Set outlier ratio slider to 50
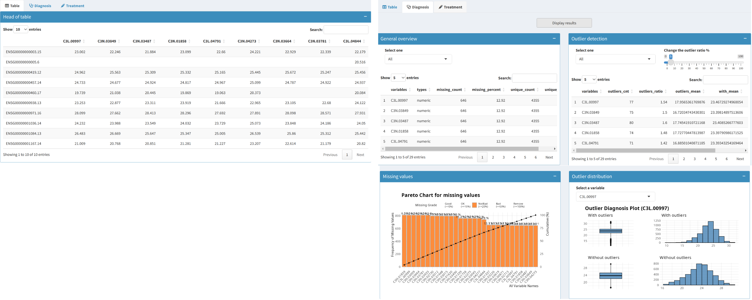The height and width of the screenshot is (300, 752). coord(704,63)
